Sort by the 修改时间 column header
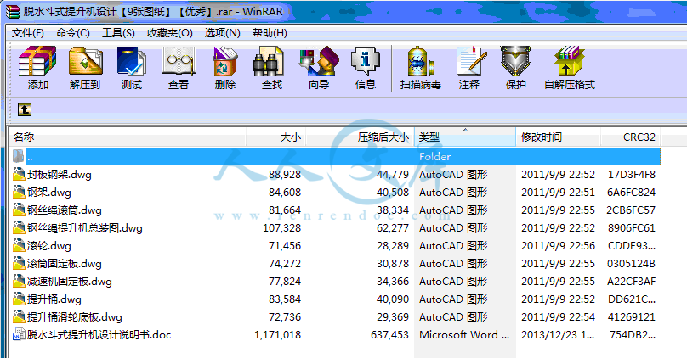The image size is (687, 358). [x=558, y=137]
